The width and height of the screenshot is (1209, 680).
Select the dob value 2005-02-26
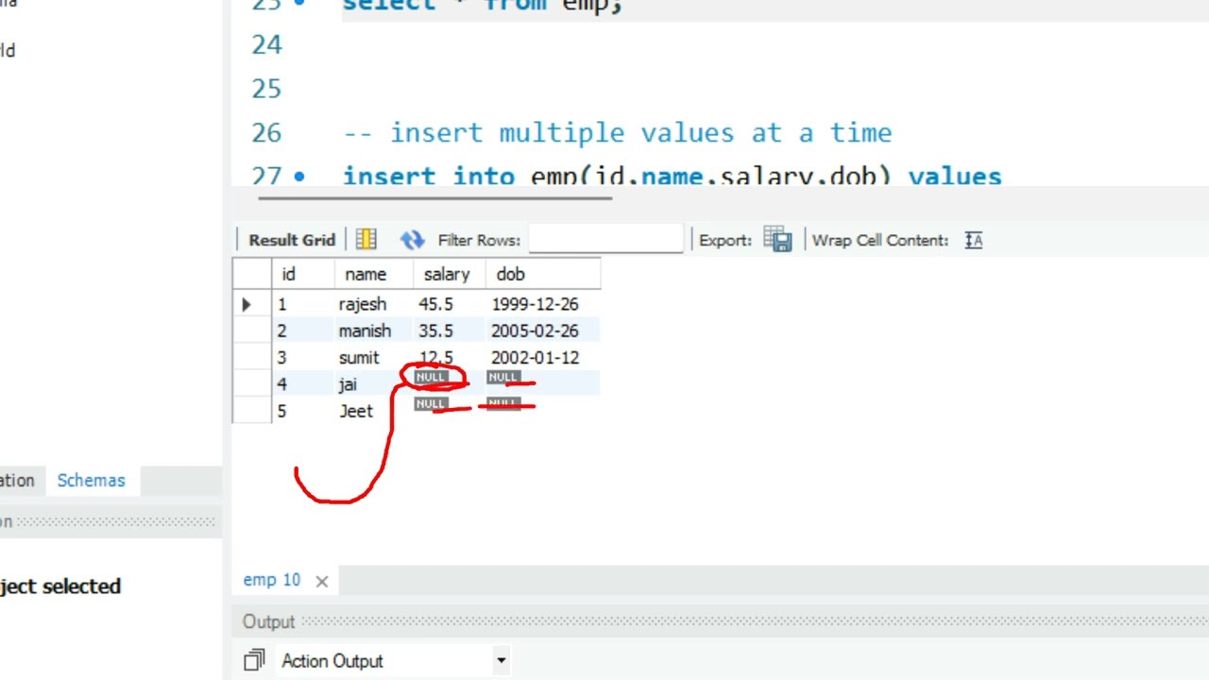click(x=535, y=331)
